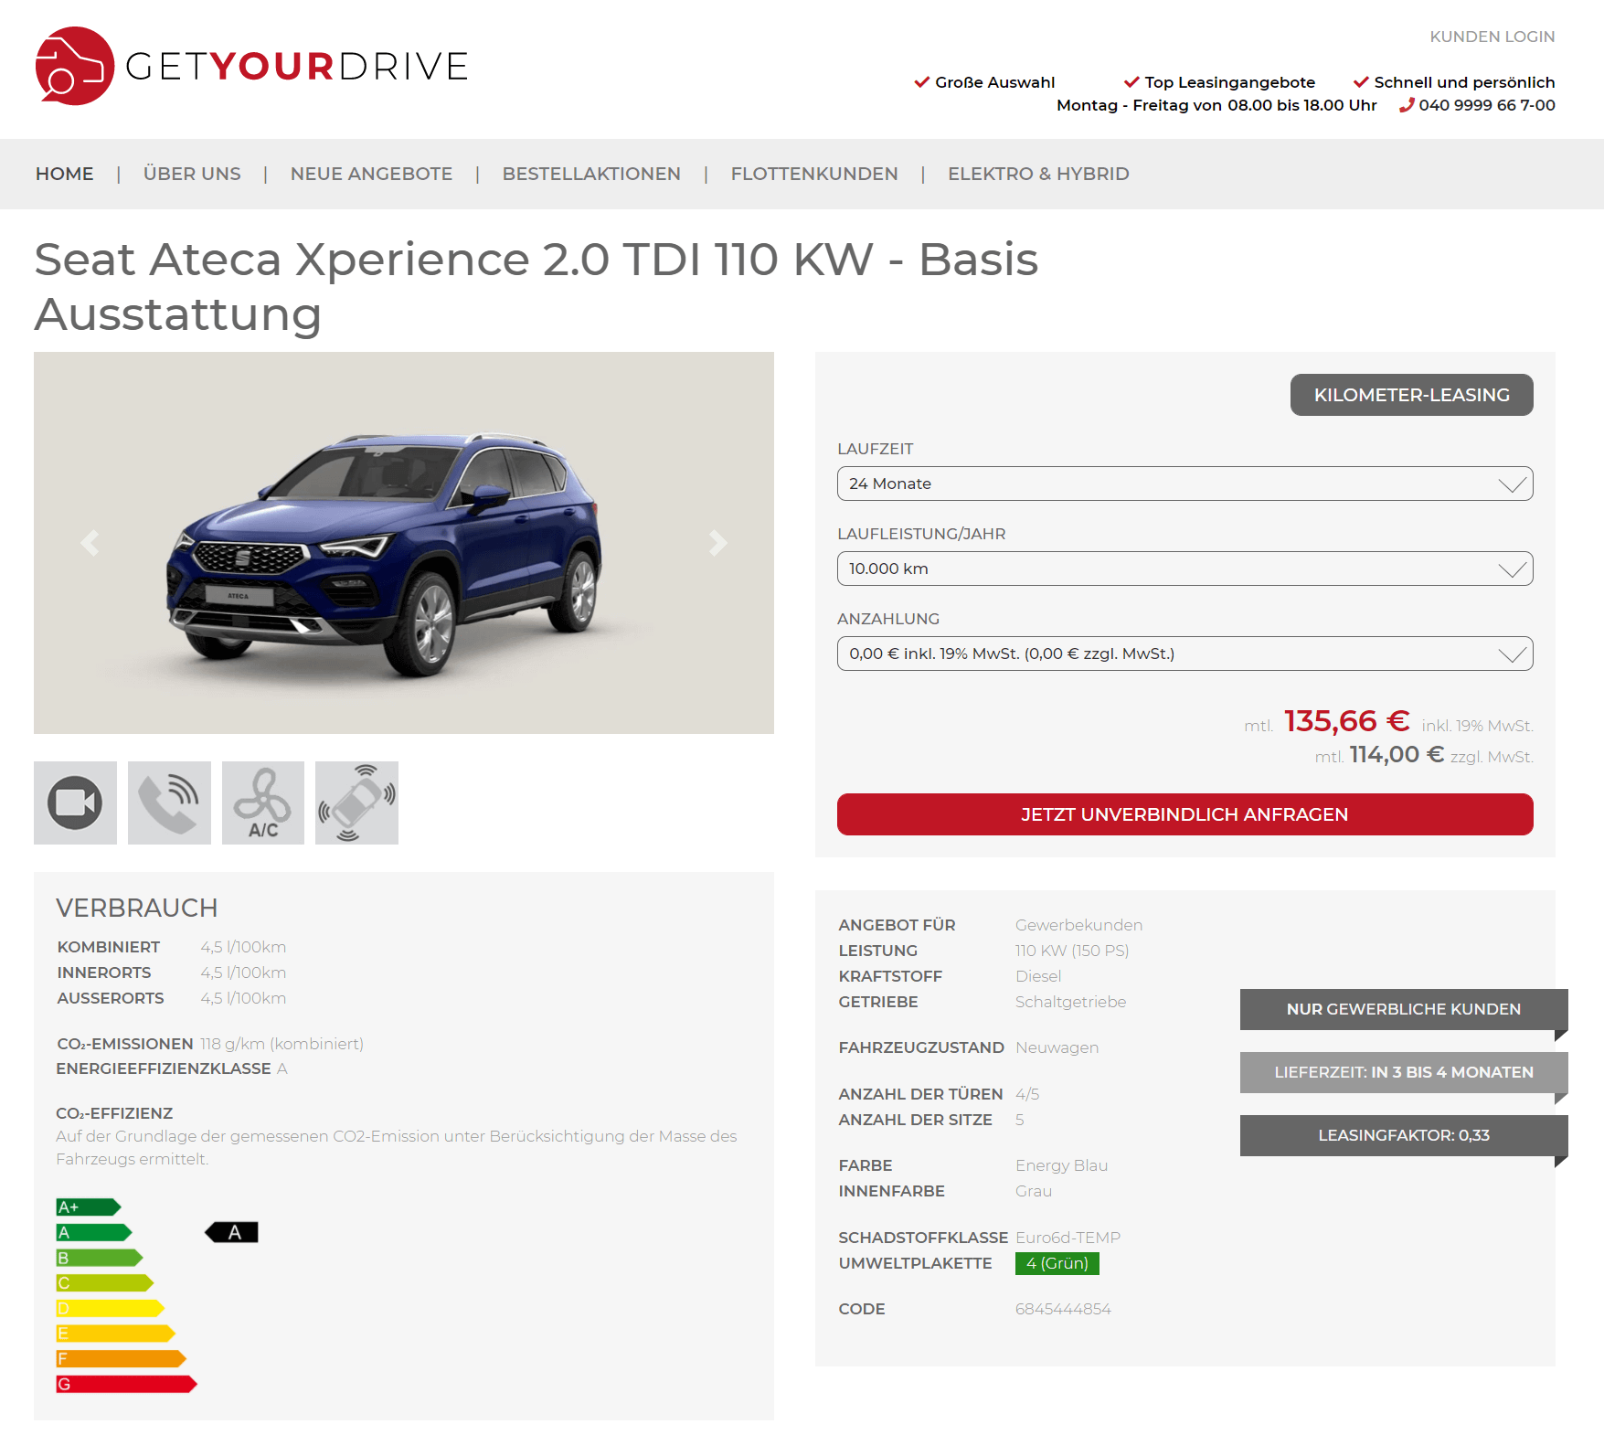Click the green 4 (Grün) Umweltplakette badge
Image resolution: width=1604 pixels, height=1435 pixels.
point(1057,1263)
